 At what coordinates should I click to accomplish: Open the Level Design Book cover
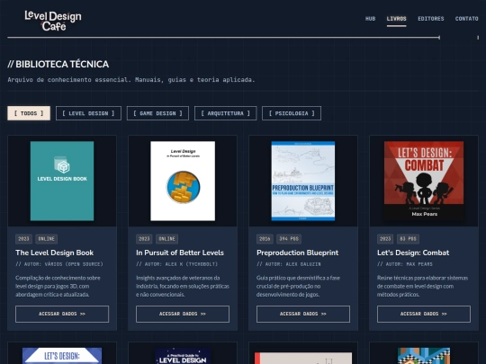pos(62,181)
